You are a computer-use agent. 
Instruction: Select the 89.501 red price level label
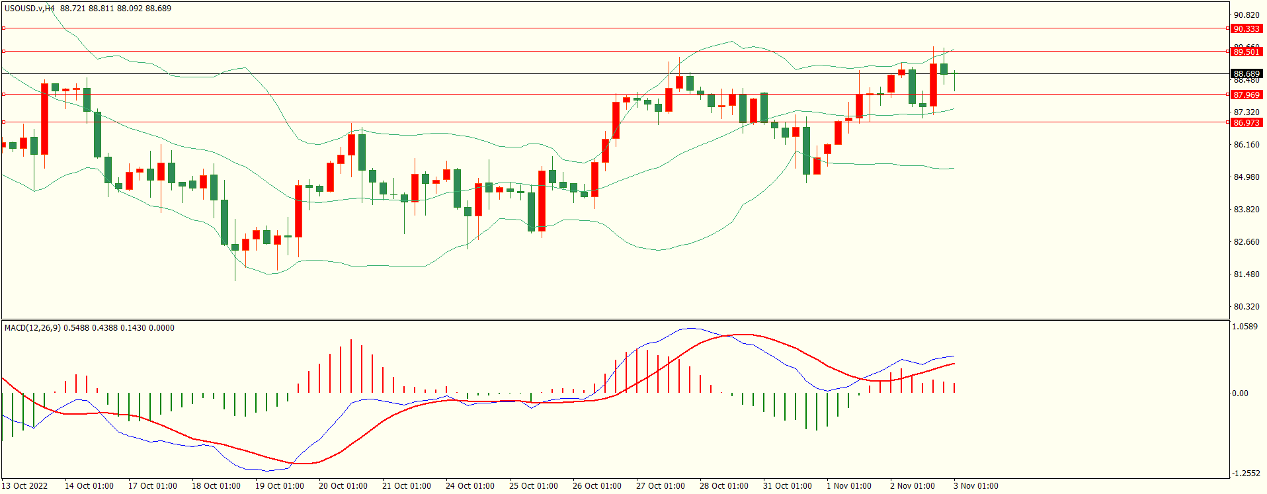point(1247,52)
